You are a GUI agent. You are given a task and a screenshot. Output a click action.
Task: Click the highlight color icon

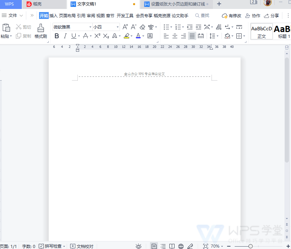point(127,36)
